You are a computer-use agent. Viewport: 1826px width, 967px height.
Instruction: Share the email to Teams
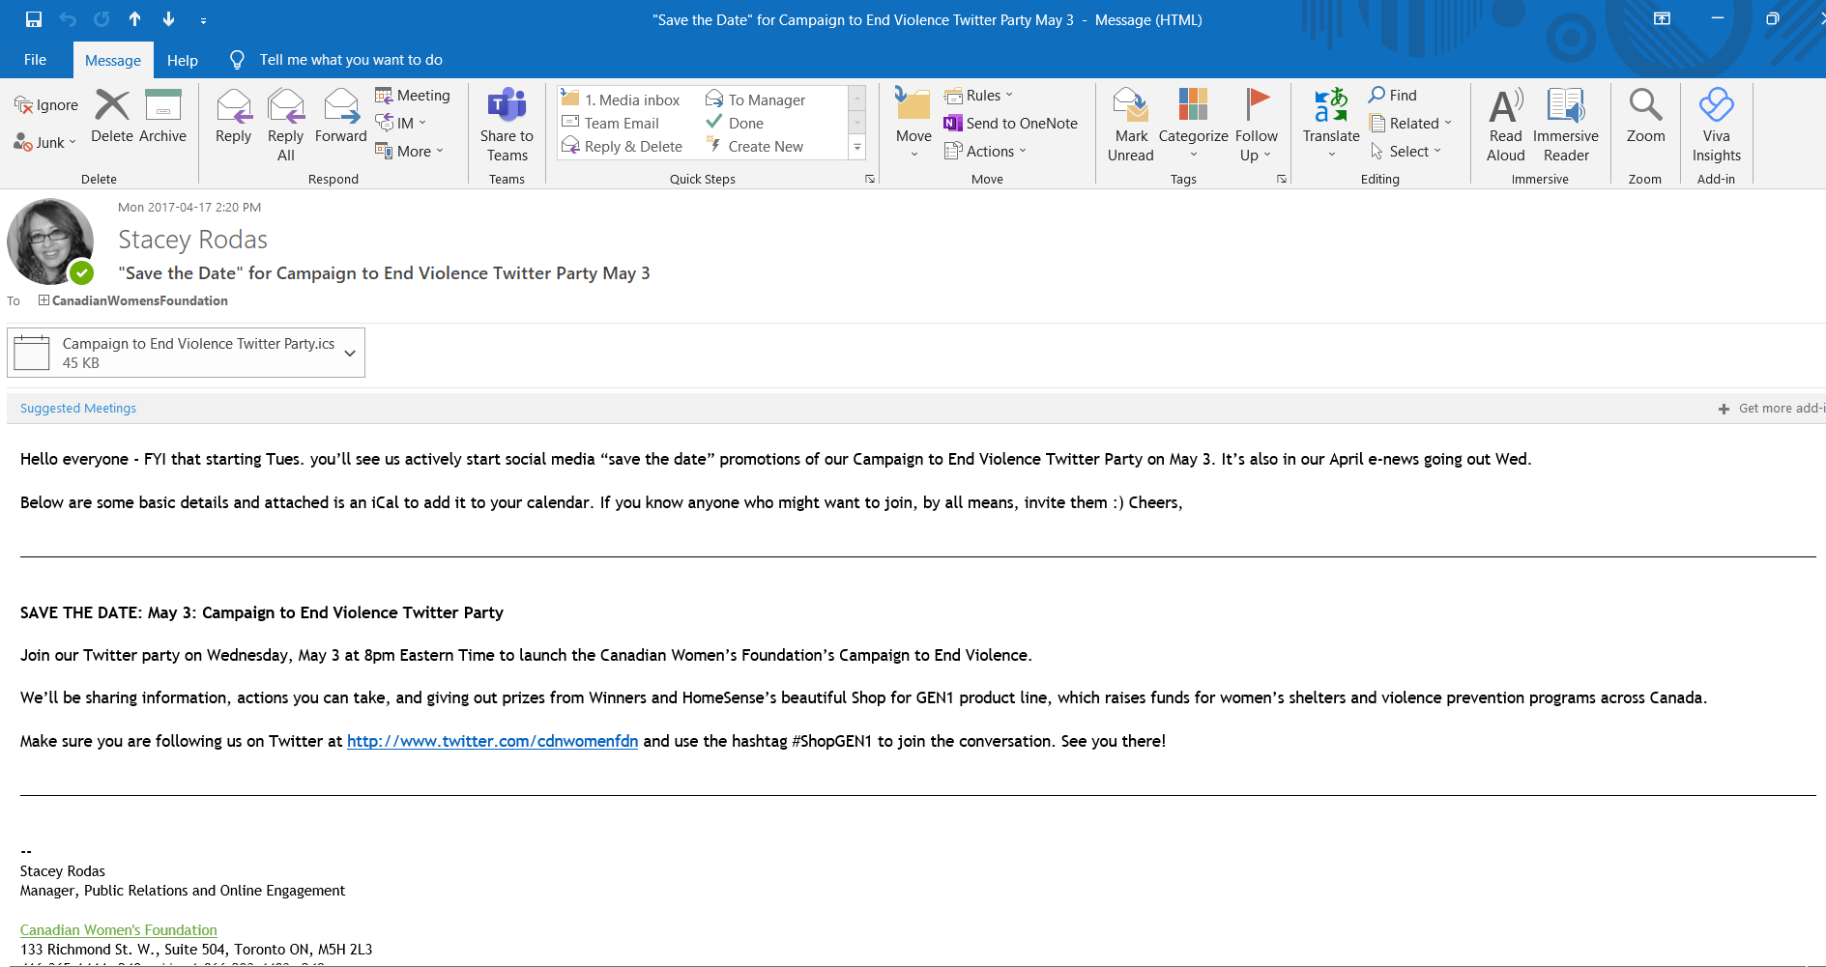507,126
